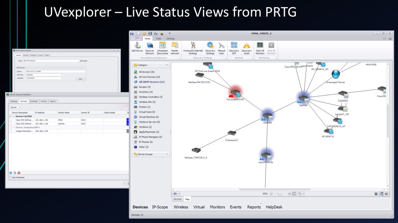Image resolution: width=398 pixels, height=223 pixels.
Task: Expand the Device Groups panel
Action: (x=150, y=154)
